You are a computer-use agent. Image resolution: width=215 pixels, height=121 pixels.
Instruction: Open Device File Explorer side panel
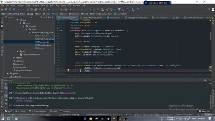point(213,98)
